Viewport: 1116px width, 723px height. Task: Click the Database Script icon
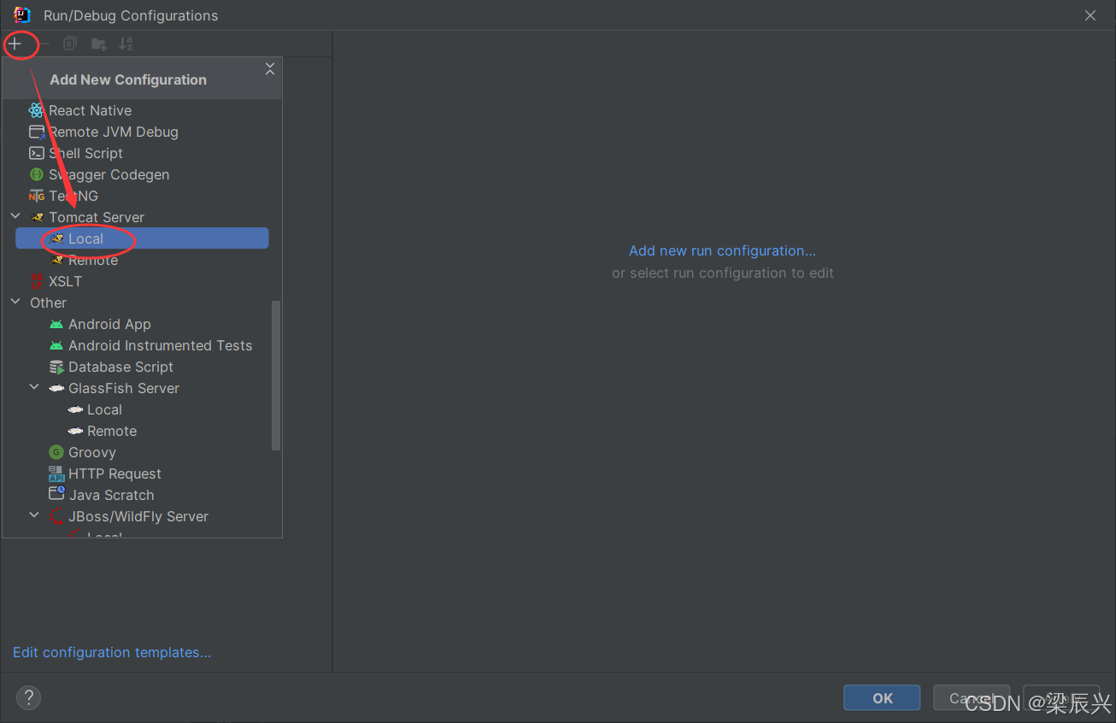click(x=56, y=367)
